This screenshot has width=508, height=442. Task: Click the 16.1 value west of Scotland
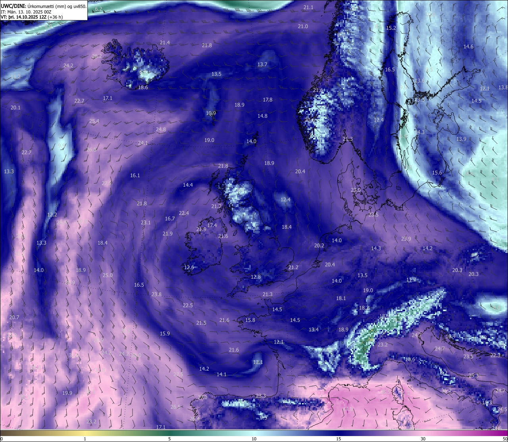[x=135, y=175]
